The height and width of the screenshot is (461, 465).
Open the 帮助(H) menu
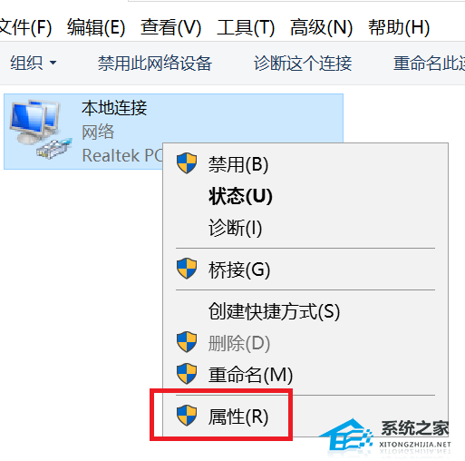399,27
